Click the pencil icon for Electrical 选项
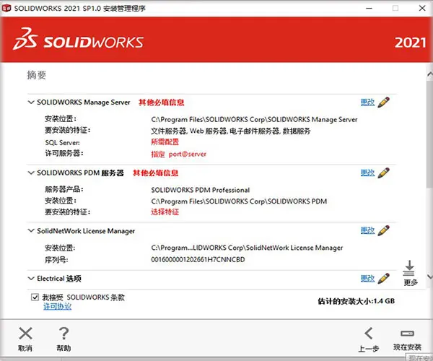Screen dimensions: 433x361 click(x=384, y=279)
